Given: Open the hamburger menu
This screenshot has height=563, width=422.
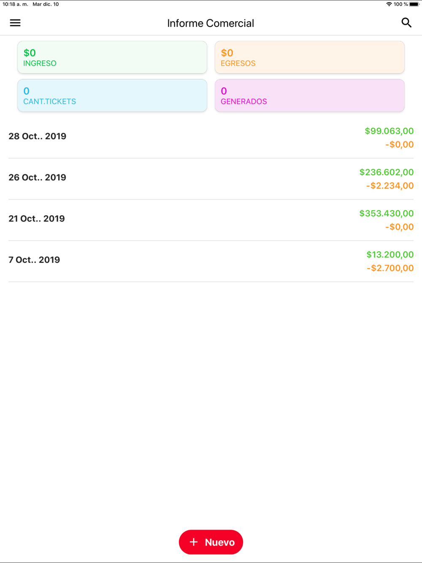Looking at the screenshot, I should (15, 23).
